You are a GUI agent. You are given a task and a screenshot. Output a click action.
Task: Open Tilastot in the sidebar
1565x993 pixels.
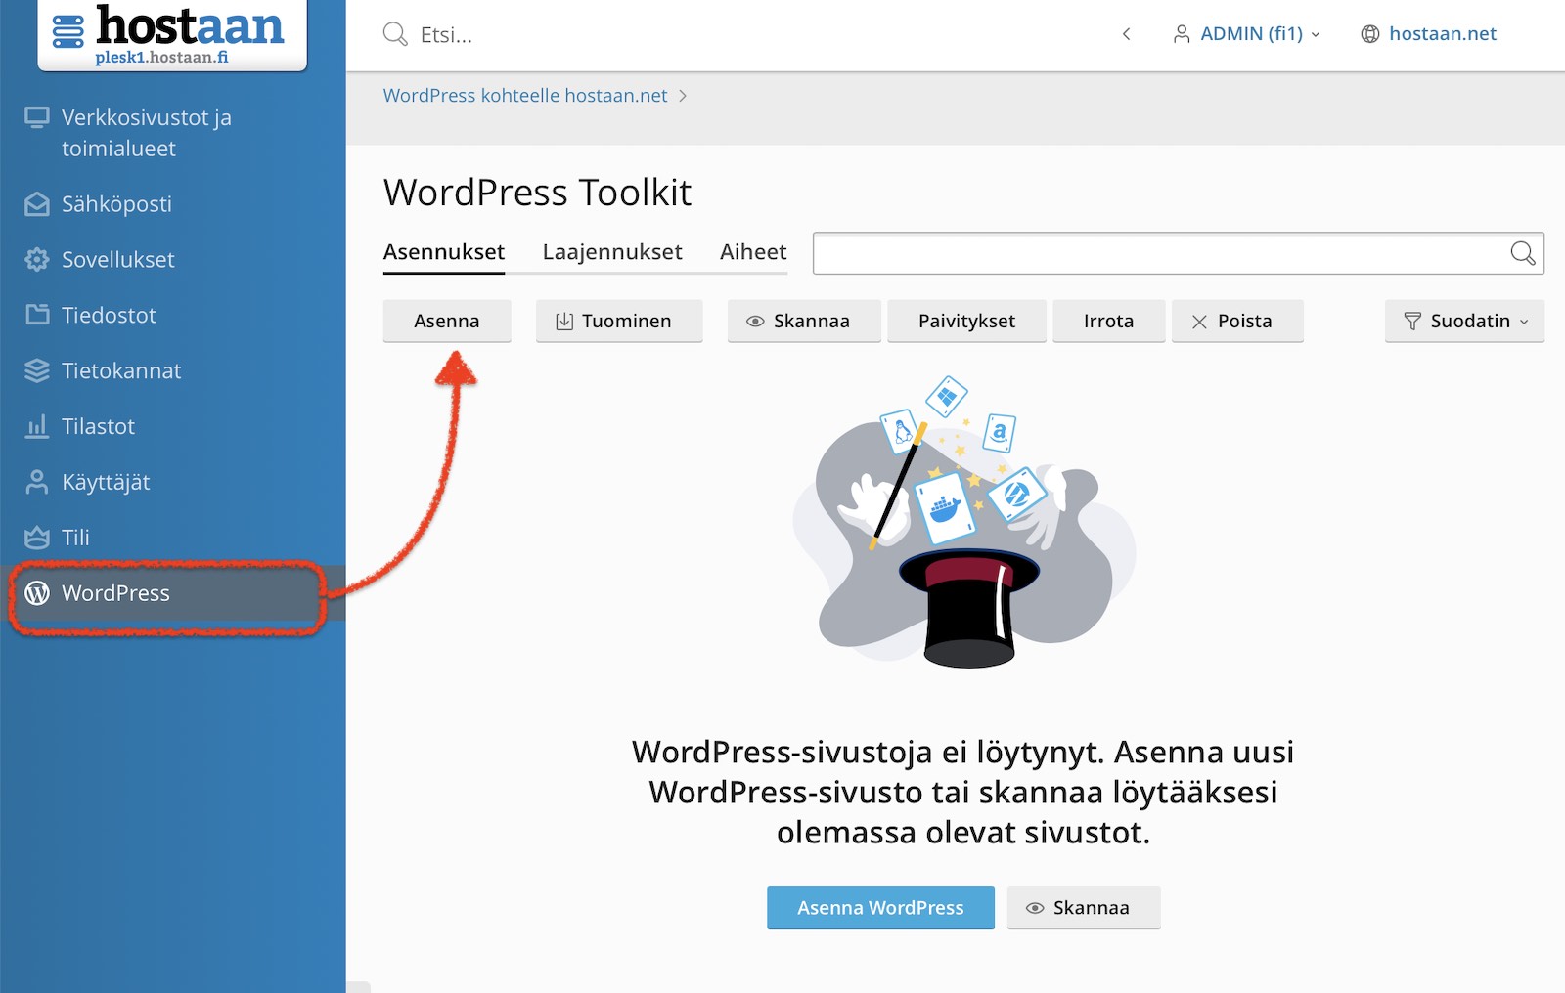pyautogui.click(x=173, y=427)
